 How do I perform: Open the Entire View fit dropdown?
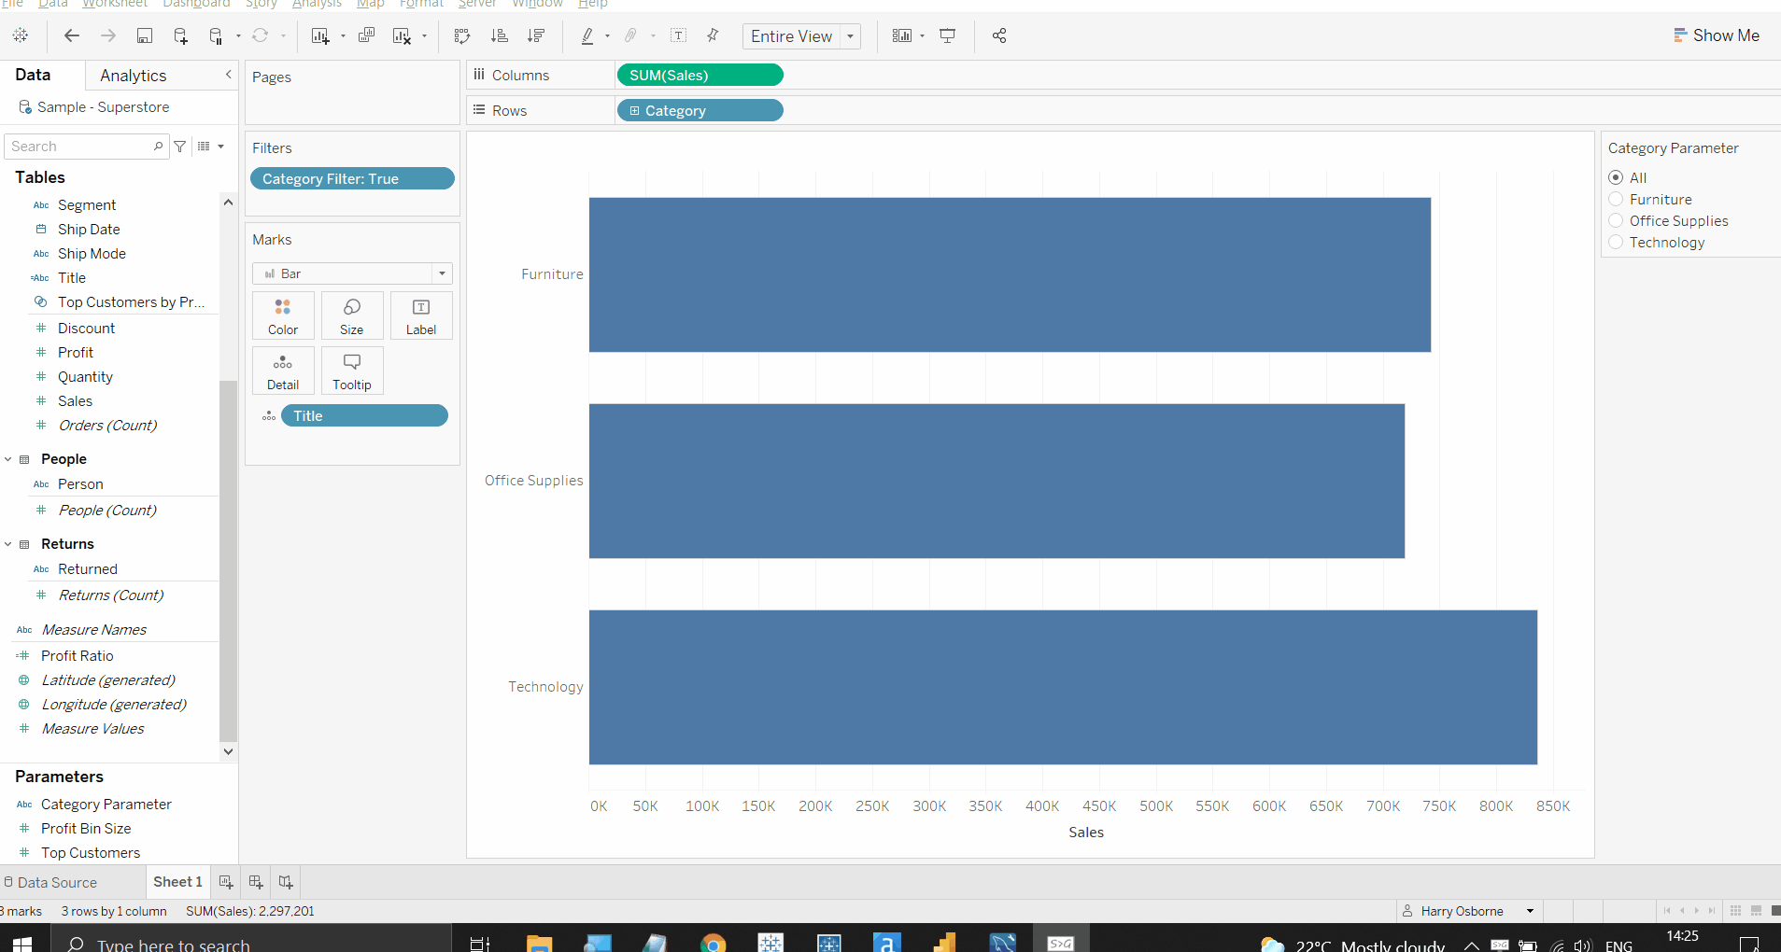coord(849,36)
